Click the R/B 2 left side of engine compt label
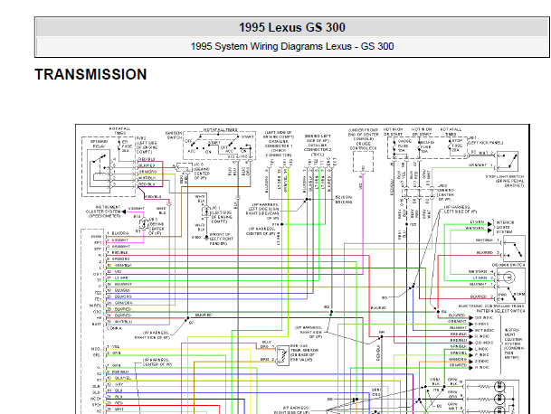This screenshot has width=551, height=414. [x=147, y=145]
